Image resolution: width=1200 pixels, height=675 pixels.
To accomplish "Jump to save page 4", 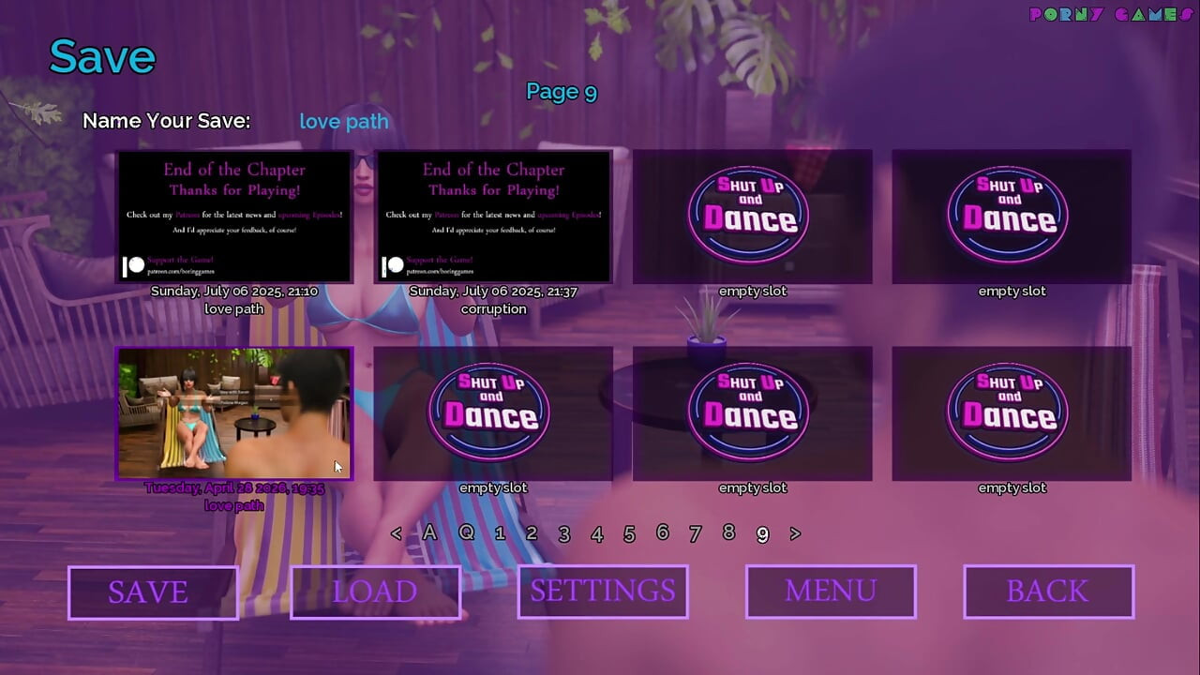I will click(596, 534).
